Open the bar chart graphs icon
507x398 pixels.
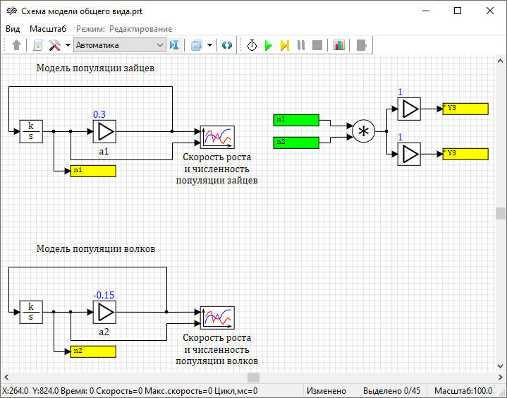coord(339,45)
